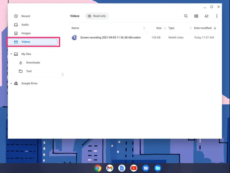Sort by the Name column header

click(75, 28)
